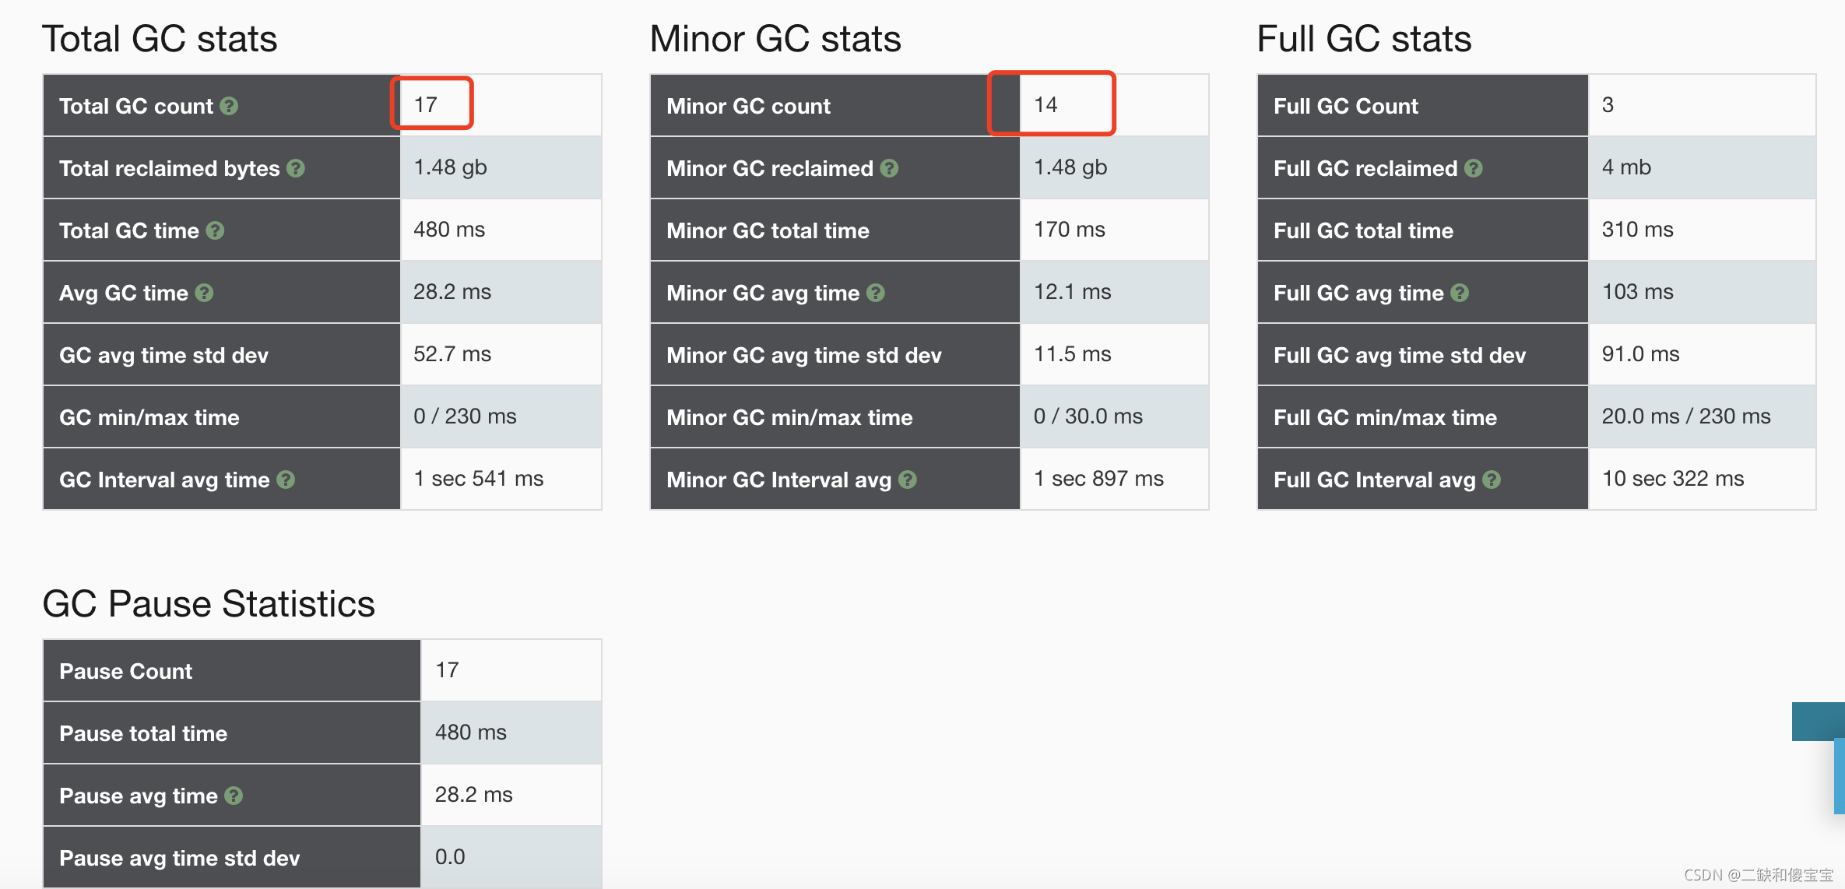
Task: Click help icon beside Full GC reclaimed
Action: pos(1474,168)
